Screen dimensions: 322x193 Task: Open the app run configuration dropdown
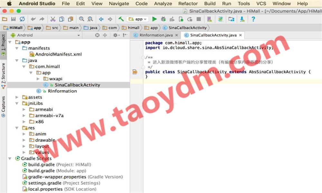tap(137, 19)
